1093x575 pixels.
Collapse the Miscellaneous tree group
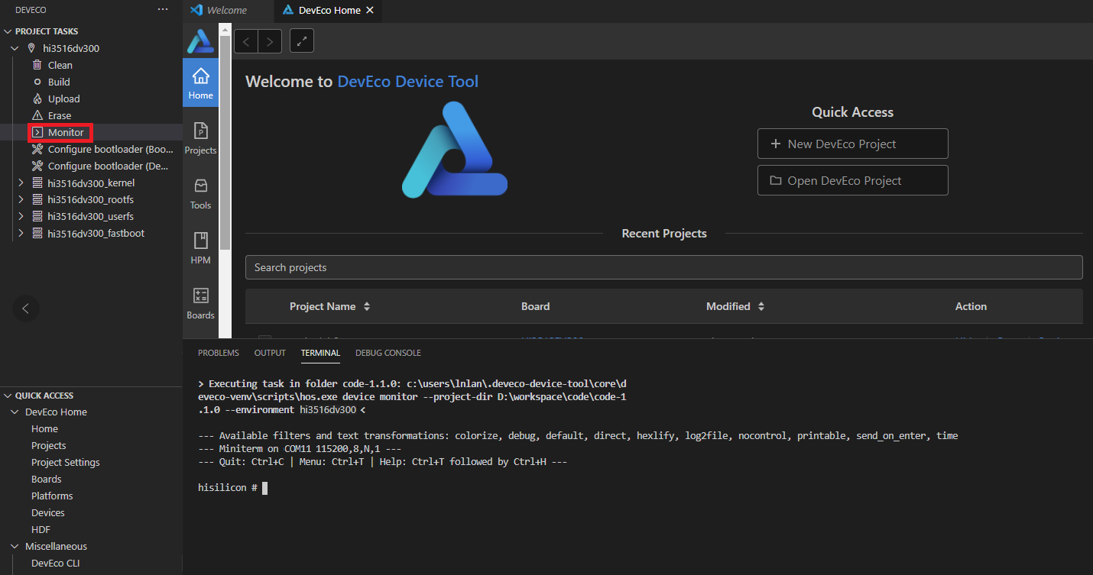(x=15, y=546)
